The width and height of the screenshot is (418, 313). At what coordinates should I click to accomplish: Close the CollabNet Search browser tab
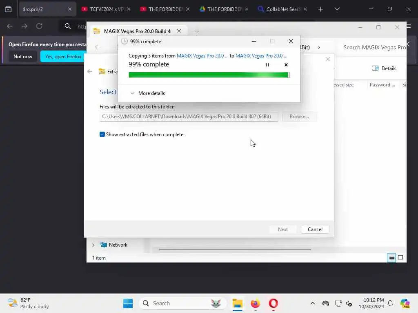305,9
